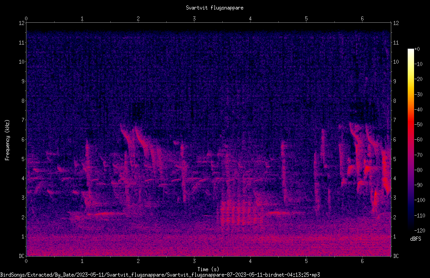Click the '+0' label atop the color scale

pyautogui.click(x=417, y=49)
